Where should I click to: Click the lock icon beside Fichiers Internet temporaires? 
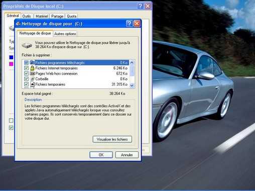coord(32,68)
